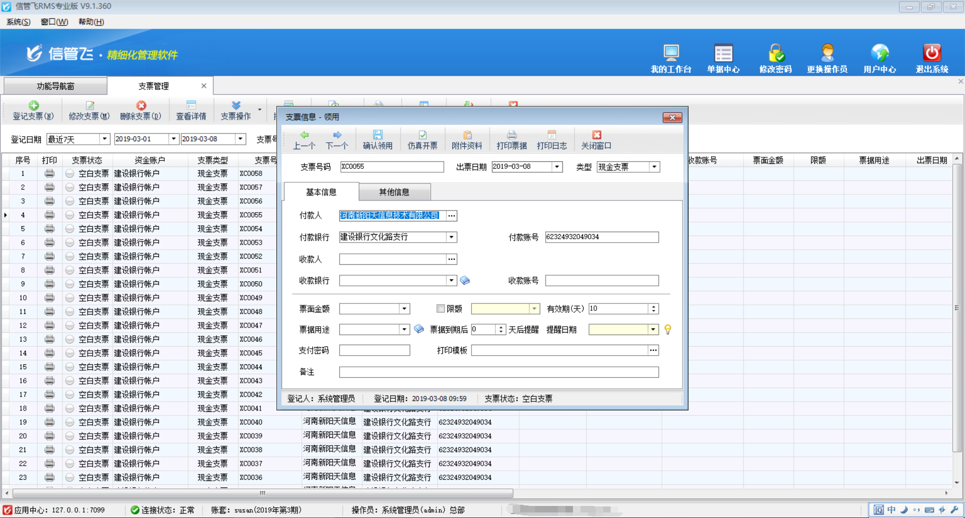
Task: Open 单据中心 from top toolbar
Action: point(723,54)
